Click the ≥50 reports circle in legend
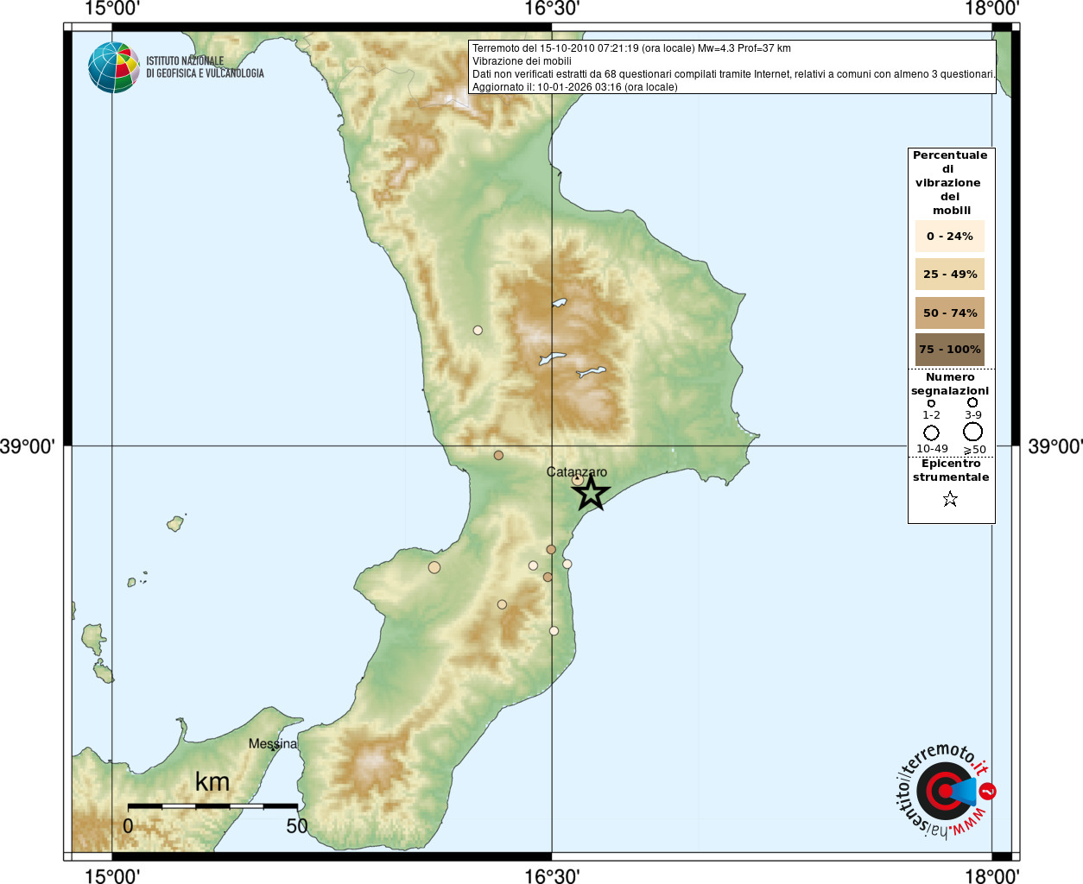This screenshot has height=884, width=1083. click(973, 432)
